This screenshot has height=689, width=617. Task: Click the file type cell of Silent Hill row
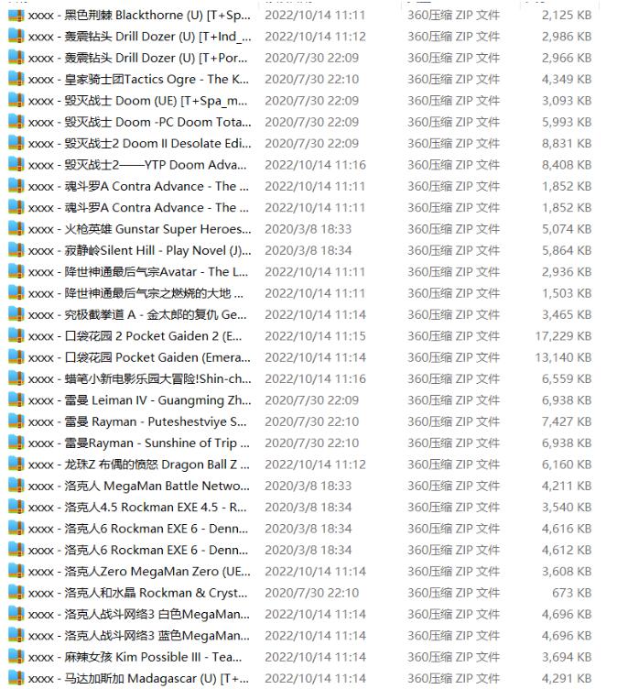pos(453,250)
